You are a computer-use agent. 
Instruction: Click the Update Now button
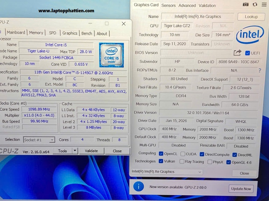(x=241, y=189)
